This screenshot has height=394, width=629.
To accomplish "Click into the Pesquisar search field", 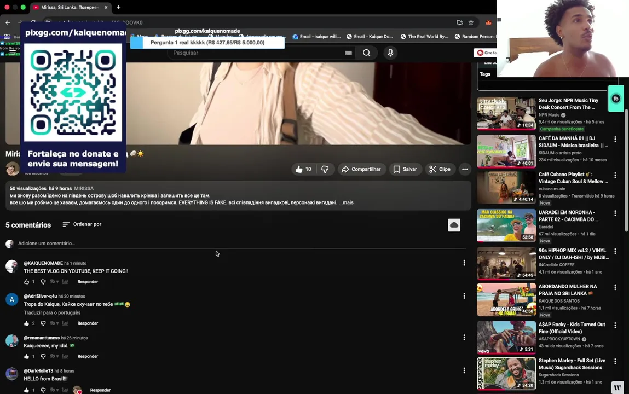I will click(x=257, y=53).
